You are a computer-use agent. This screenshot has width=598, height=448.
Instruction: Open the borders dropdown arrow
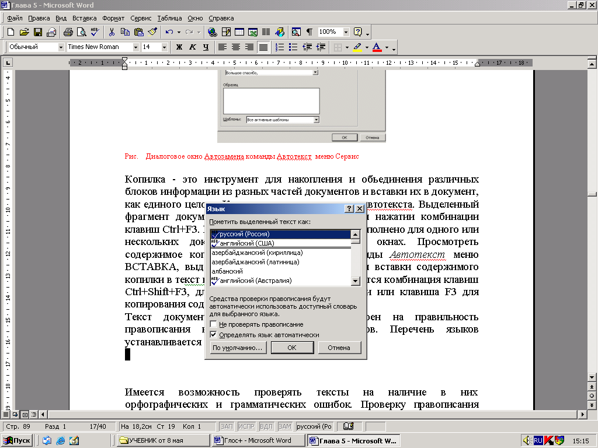[x=347, y=47]
